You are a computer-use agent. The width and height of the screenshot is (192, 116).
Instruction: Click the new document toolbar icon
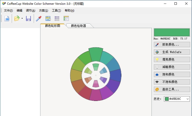(x=7, y=19)
